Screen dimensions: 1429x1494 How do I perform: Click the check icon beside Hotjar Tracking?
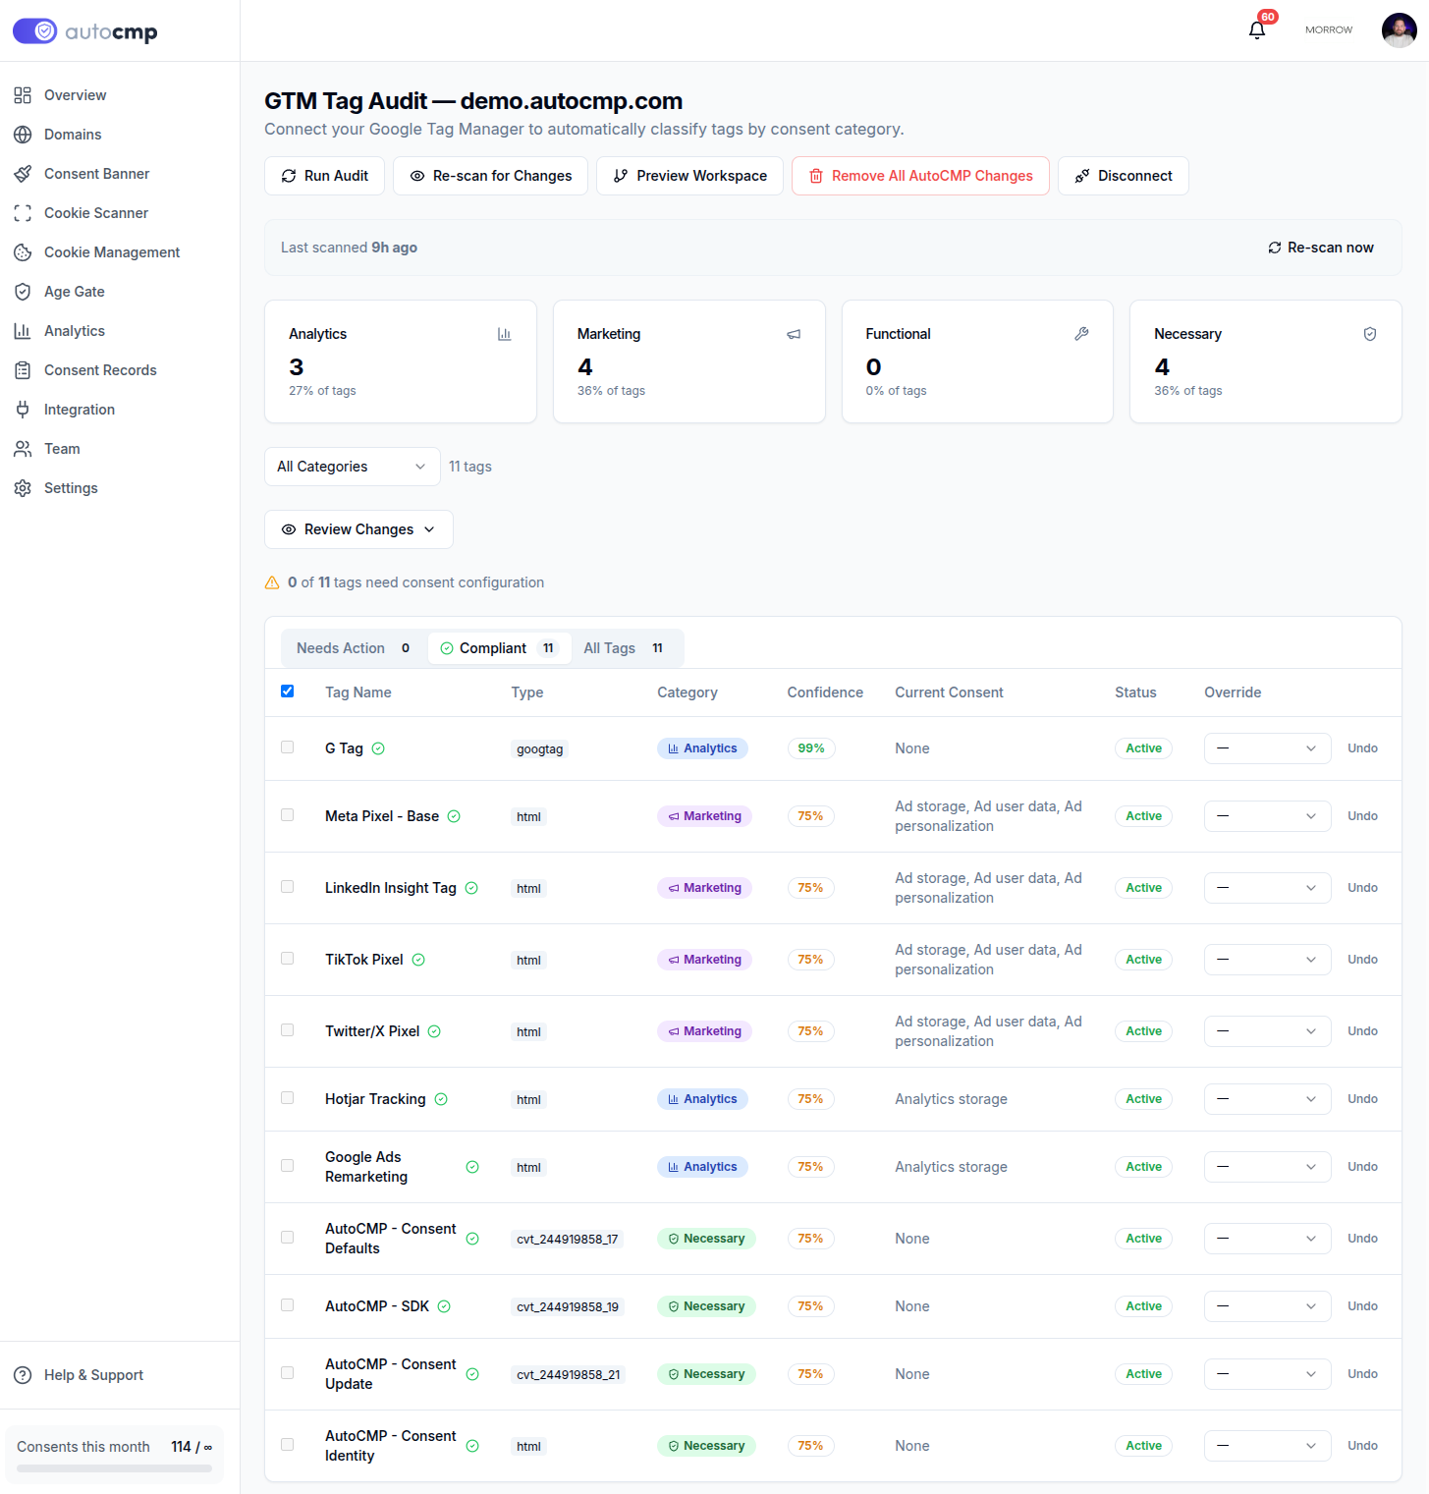pyautogui.click(x=441, y=1099)
